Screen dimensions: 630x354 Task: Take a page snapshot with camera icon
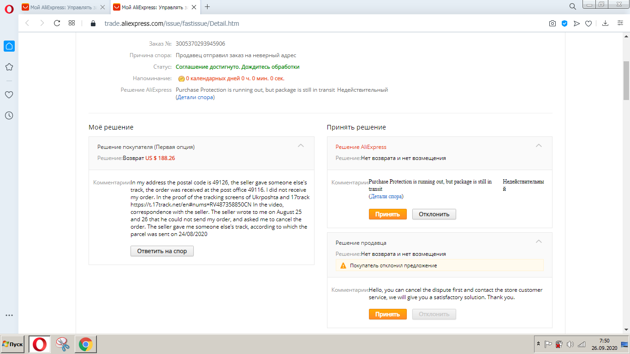tap(552, 24)
